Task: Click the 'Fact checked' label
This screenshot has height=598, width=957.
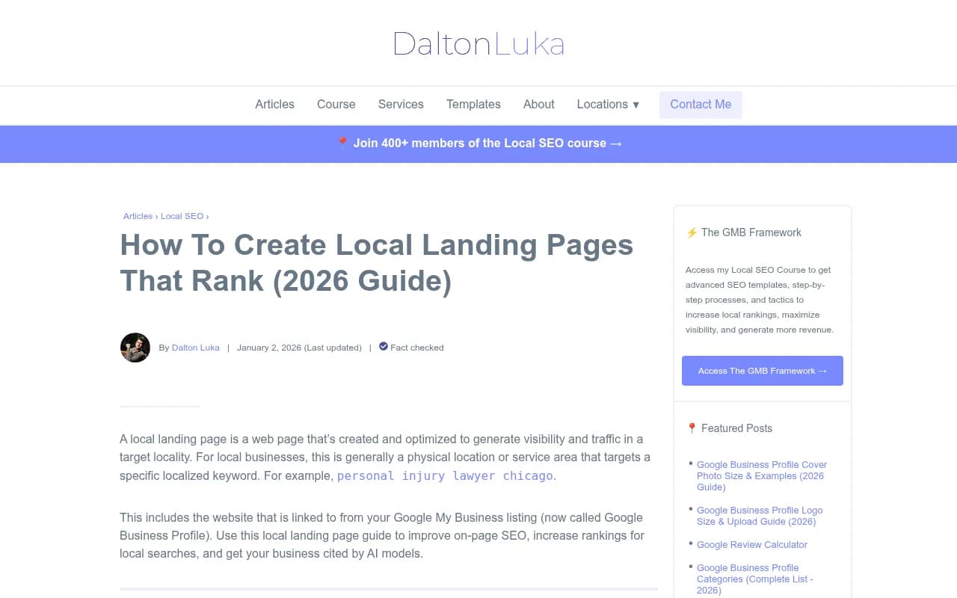Action: pos(417,348)
